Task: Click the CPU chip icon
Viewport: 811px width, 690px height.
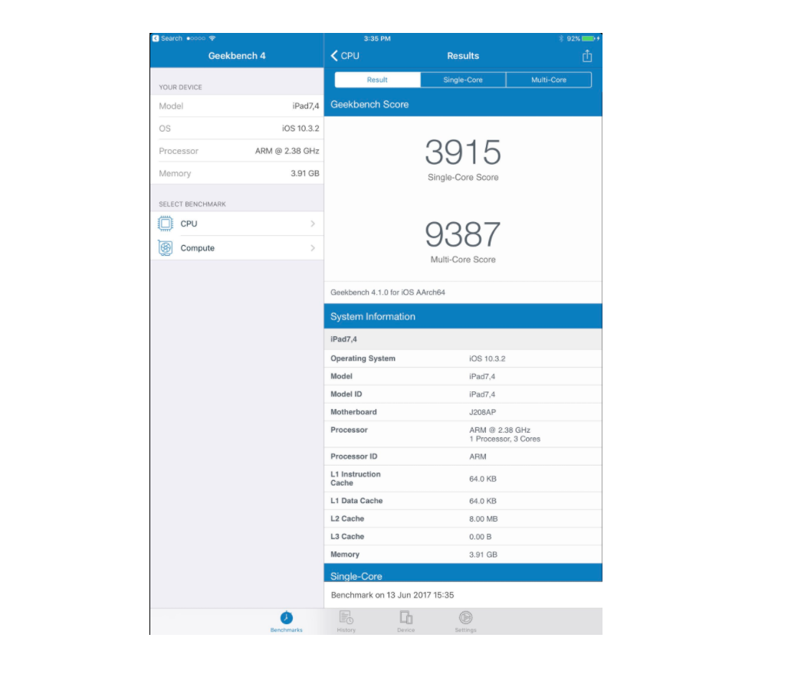Action: click(166, 224)
